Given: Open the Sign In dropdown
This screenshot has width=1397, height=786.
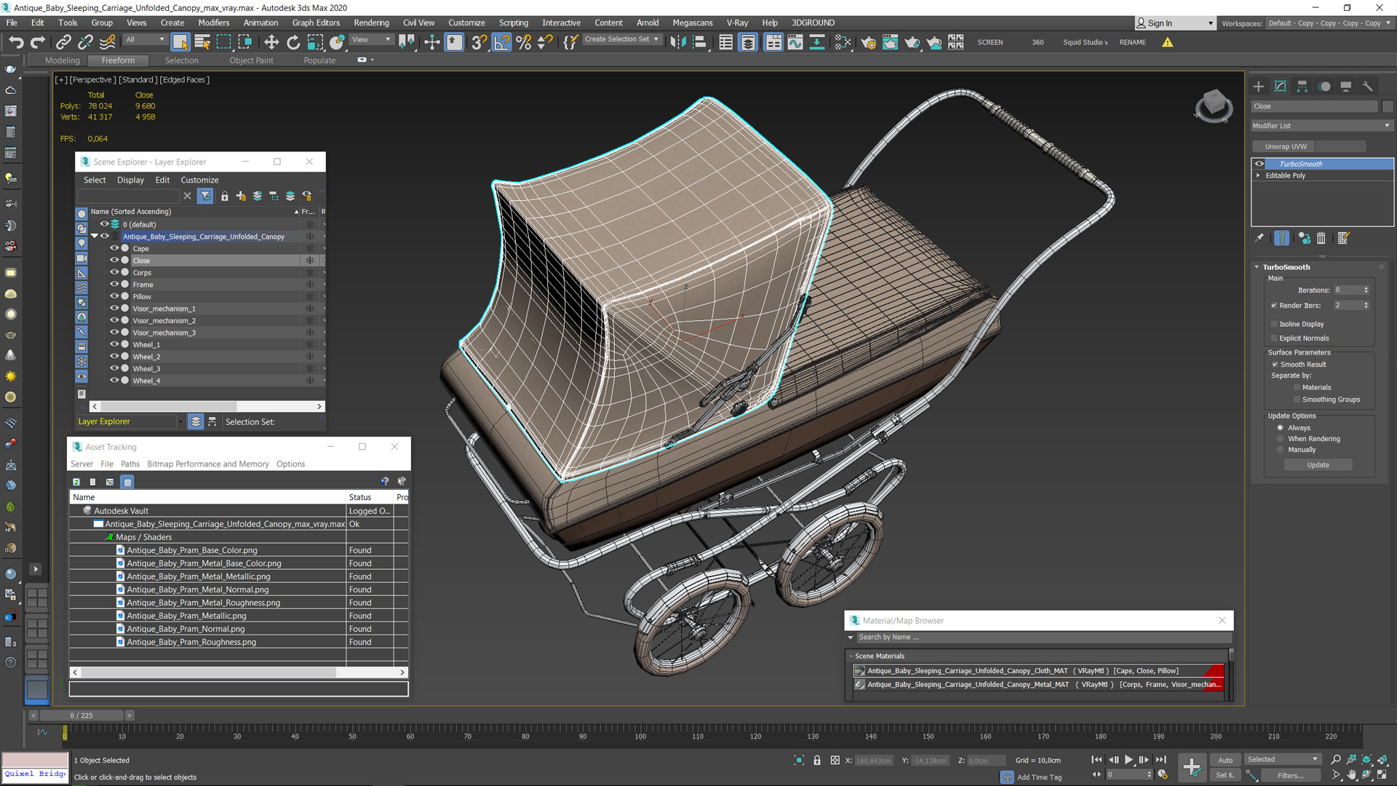Looking at the screenshot, I should pos(1175,23).
